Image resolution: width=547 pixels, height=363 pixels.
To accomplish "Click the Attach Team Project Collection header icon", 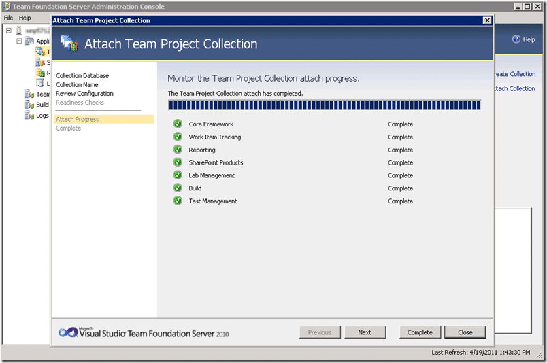I will coord(69,44).
